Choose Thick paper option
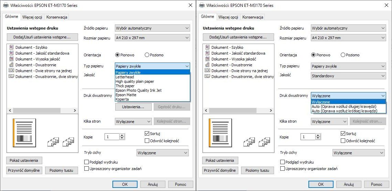This screenshot has width=392, height=191. (x=152, y=86)
